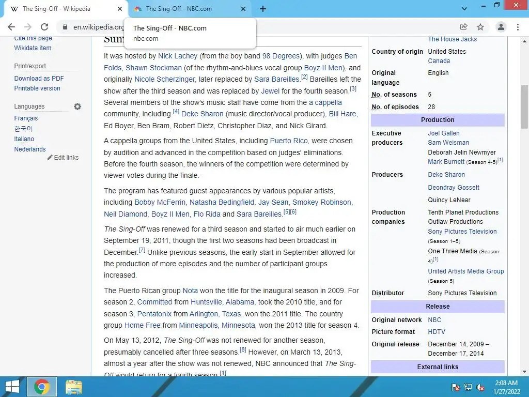
Task: Click the Chrome taskbar icon
Action: [x=42, y=387]
